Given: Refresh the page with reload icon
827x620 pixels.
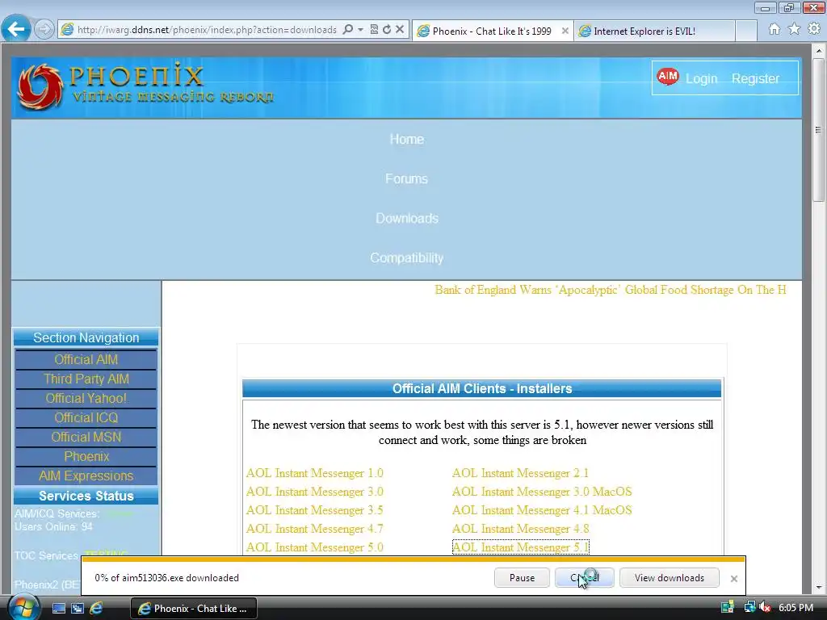Looking at the screenshot, I should click(387, 30).
